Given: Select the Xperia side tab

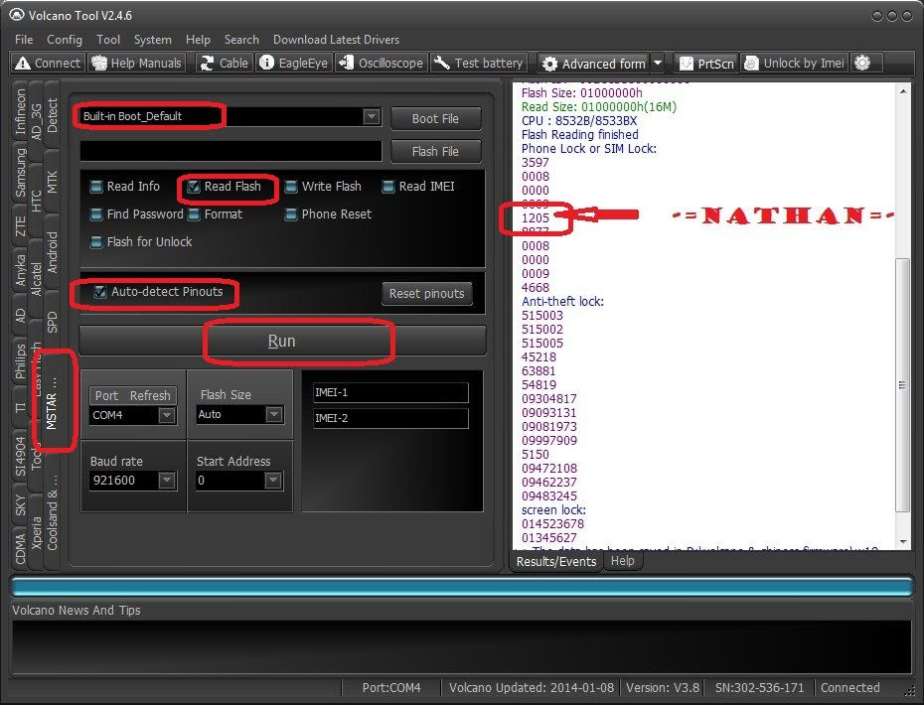Looking at the screenshot, I should pos(37,533).
